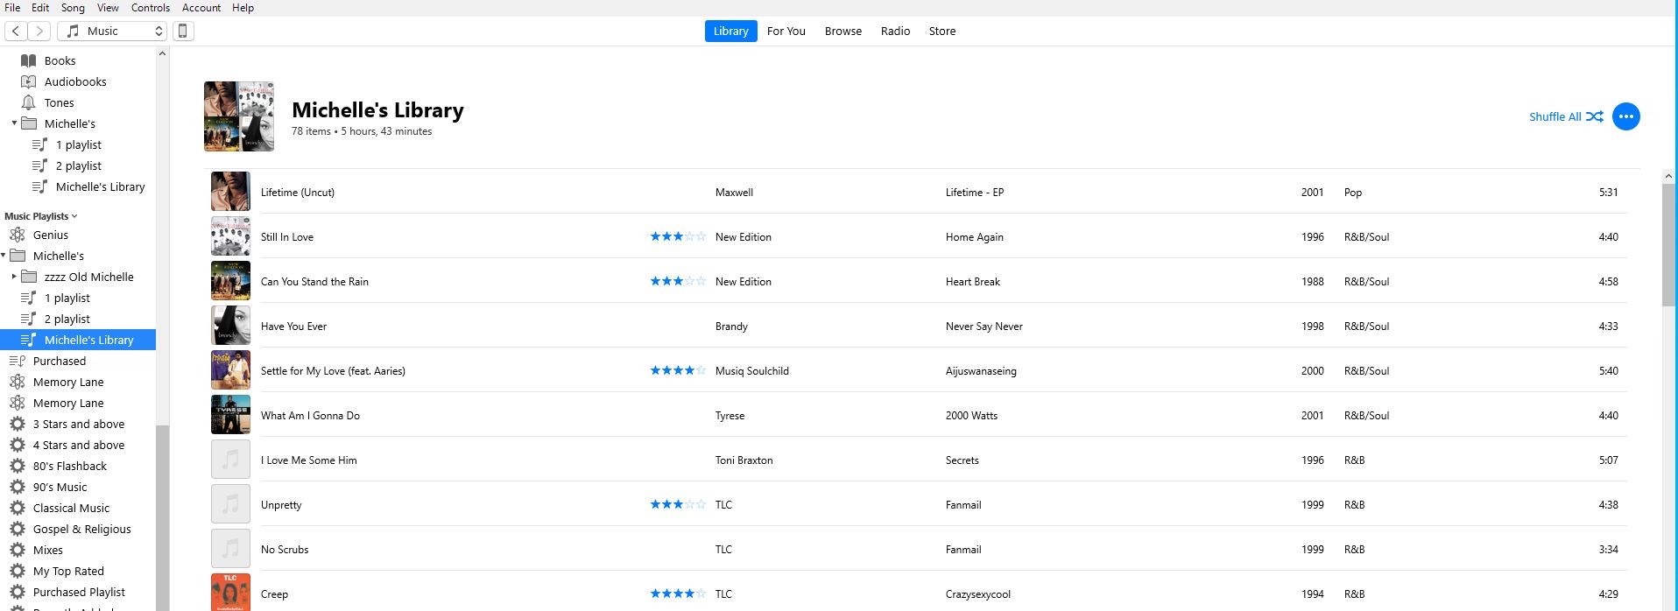Screen dimensions: 1678x611
Task: Switch to the Browse tab
Action: pos(843,31)
